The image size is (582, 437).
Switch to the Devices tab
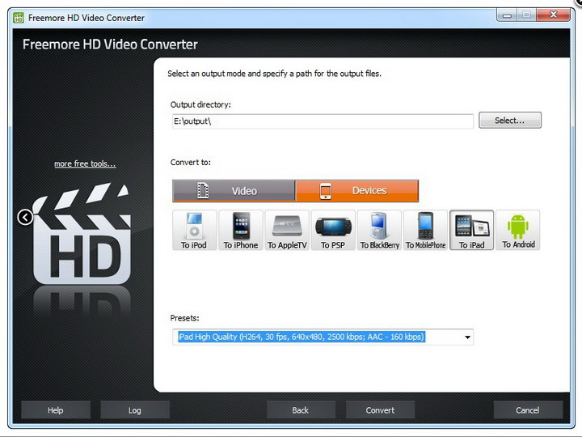[x=357, y=191]
